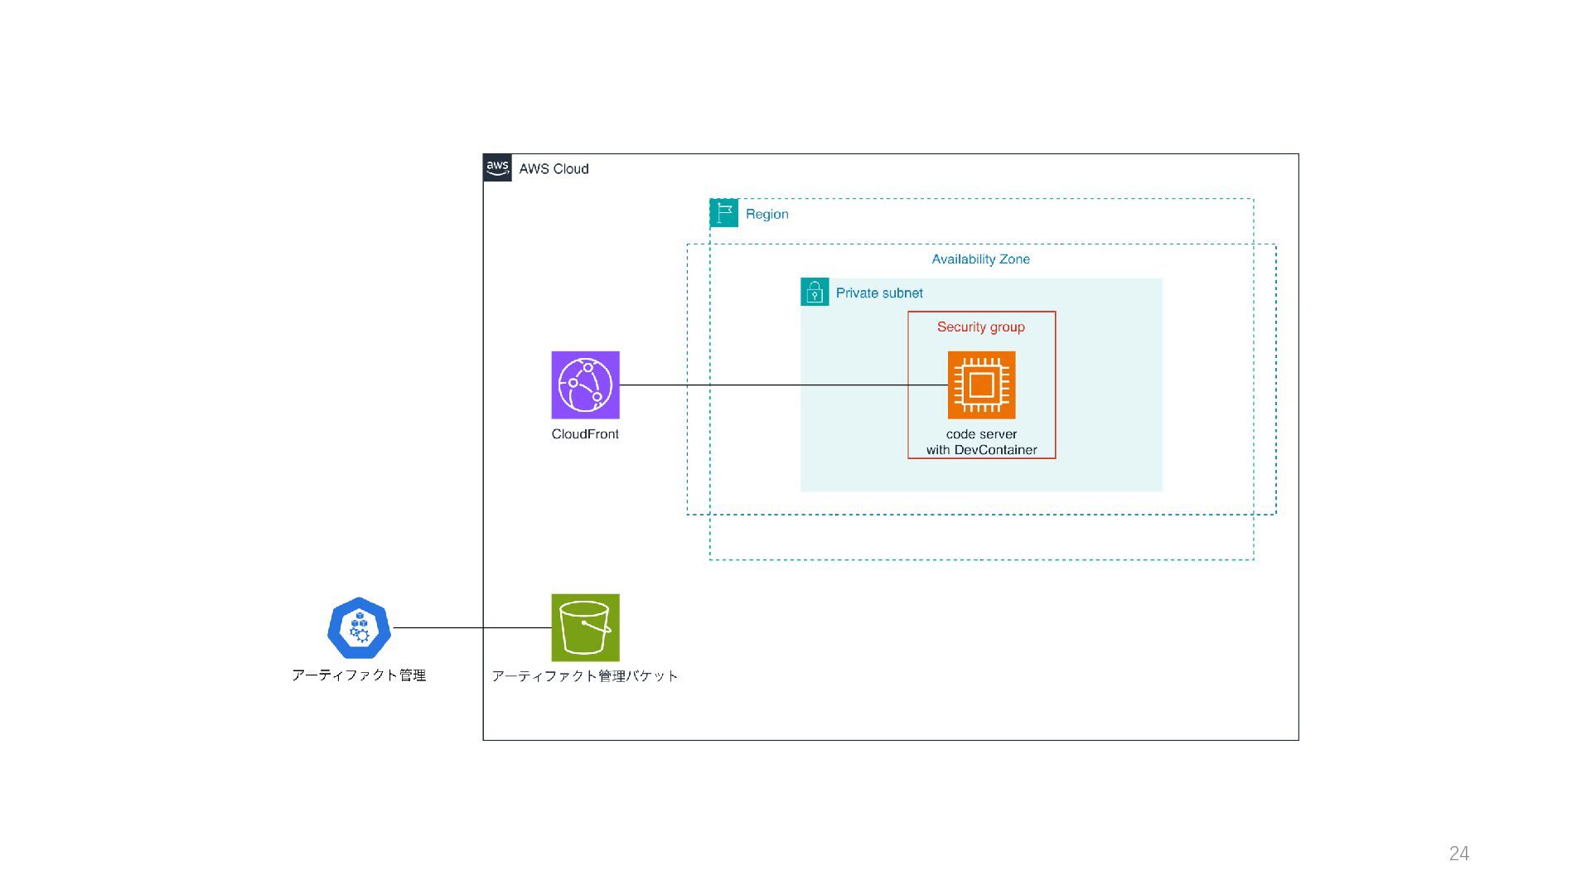Viewport: 1591px width, 895px height.
Task: Select the blue artifact management hexagon icon
Action: 359,628
